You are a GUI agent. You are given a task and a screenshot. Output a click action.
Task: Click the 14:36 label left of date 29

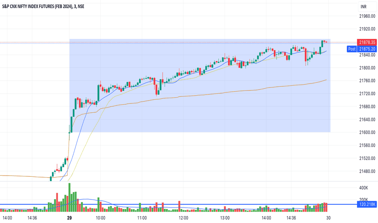point(32,218)
